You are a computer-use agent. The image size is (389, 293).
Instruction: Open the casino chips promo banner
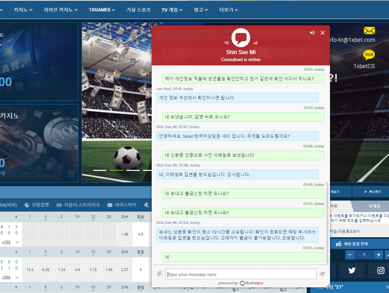[39, 143]
